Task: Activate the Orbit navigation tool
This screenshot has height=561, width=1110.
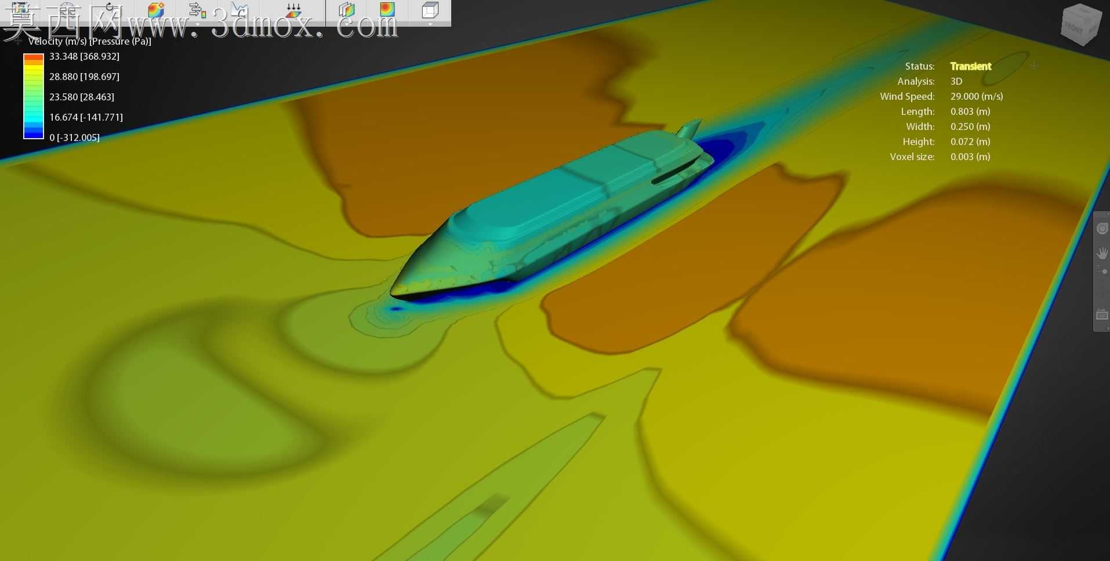Action: pyautogui.click(x=1102, y=229)
